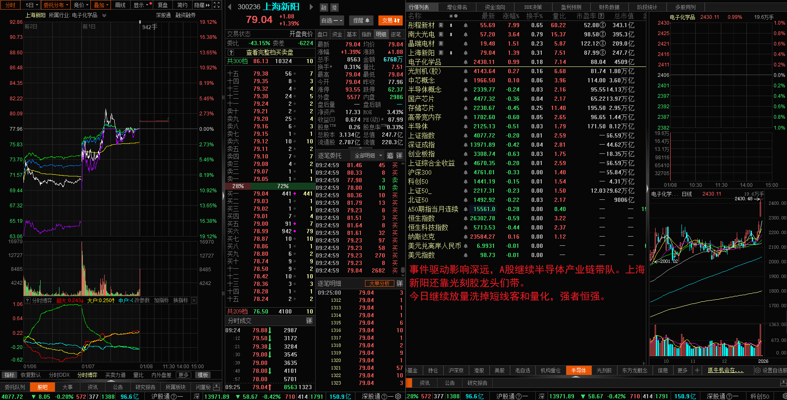Click the buy/sell ratio 28% 72% bar
The image size is (787, 400).
(270, 186)
